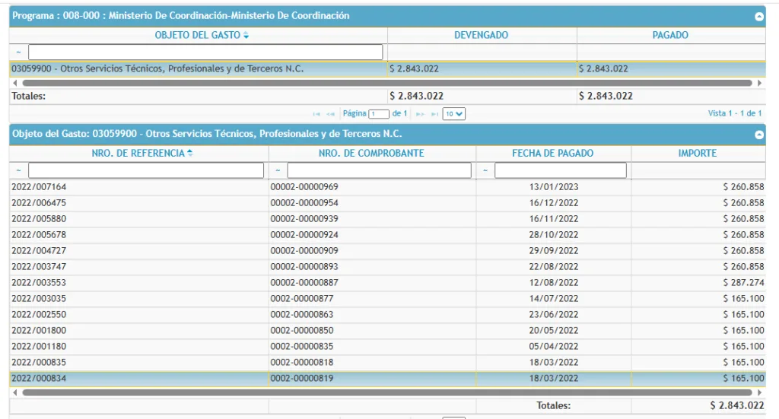Focus the Nro. de Comprobante filter input
Viewport: 779px width, 419px height.
pyautogui.click(x=379, y=171)
